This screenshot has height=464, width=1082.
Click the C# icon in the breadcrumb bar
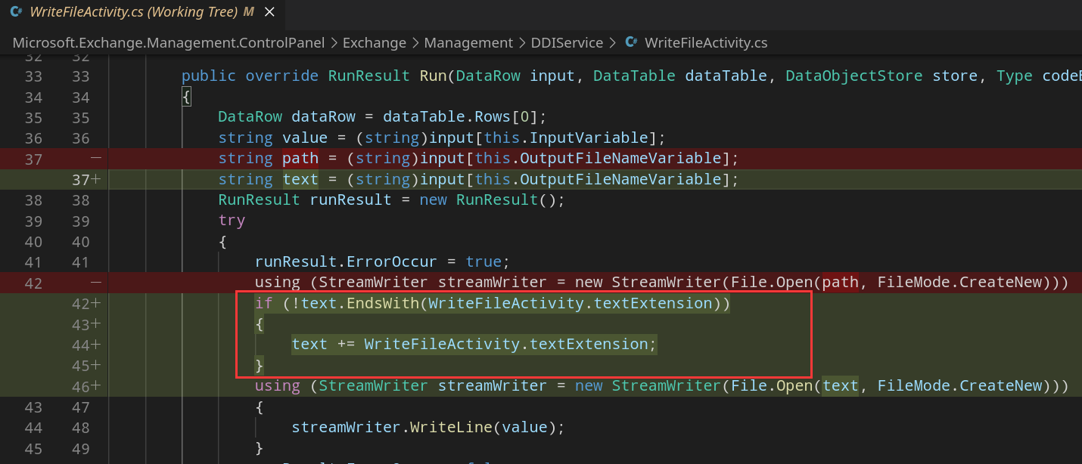click(631, 43)
